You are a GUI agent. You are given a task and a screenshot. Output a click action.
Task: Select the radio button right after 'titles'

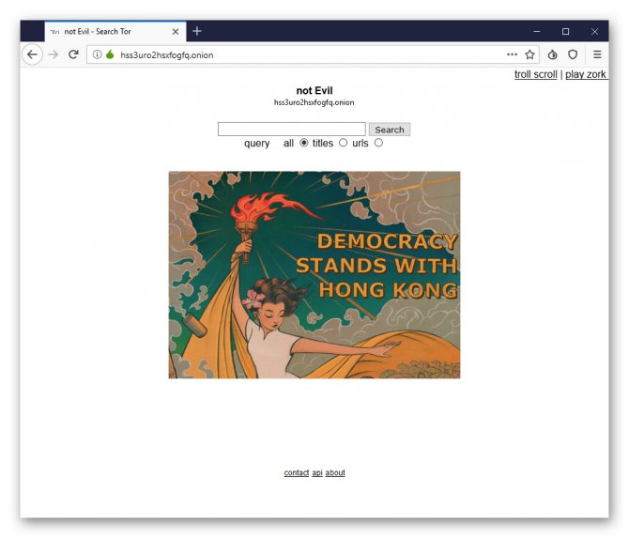(x=343, y=143)
